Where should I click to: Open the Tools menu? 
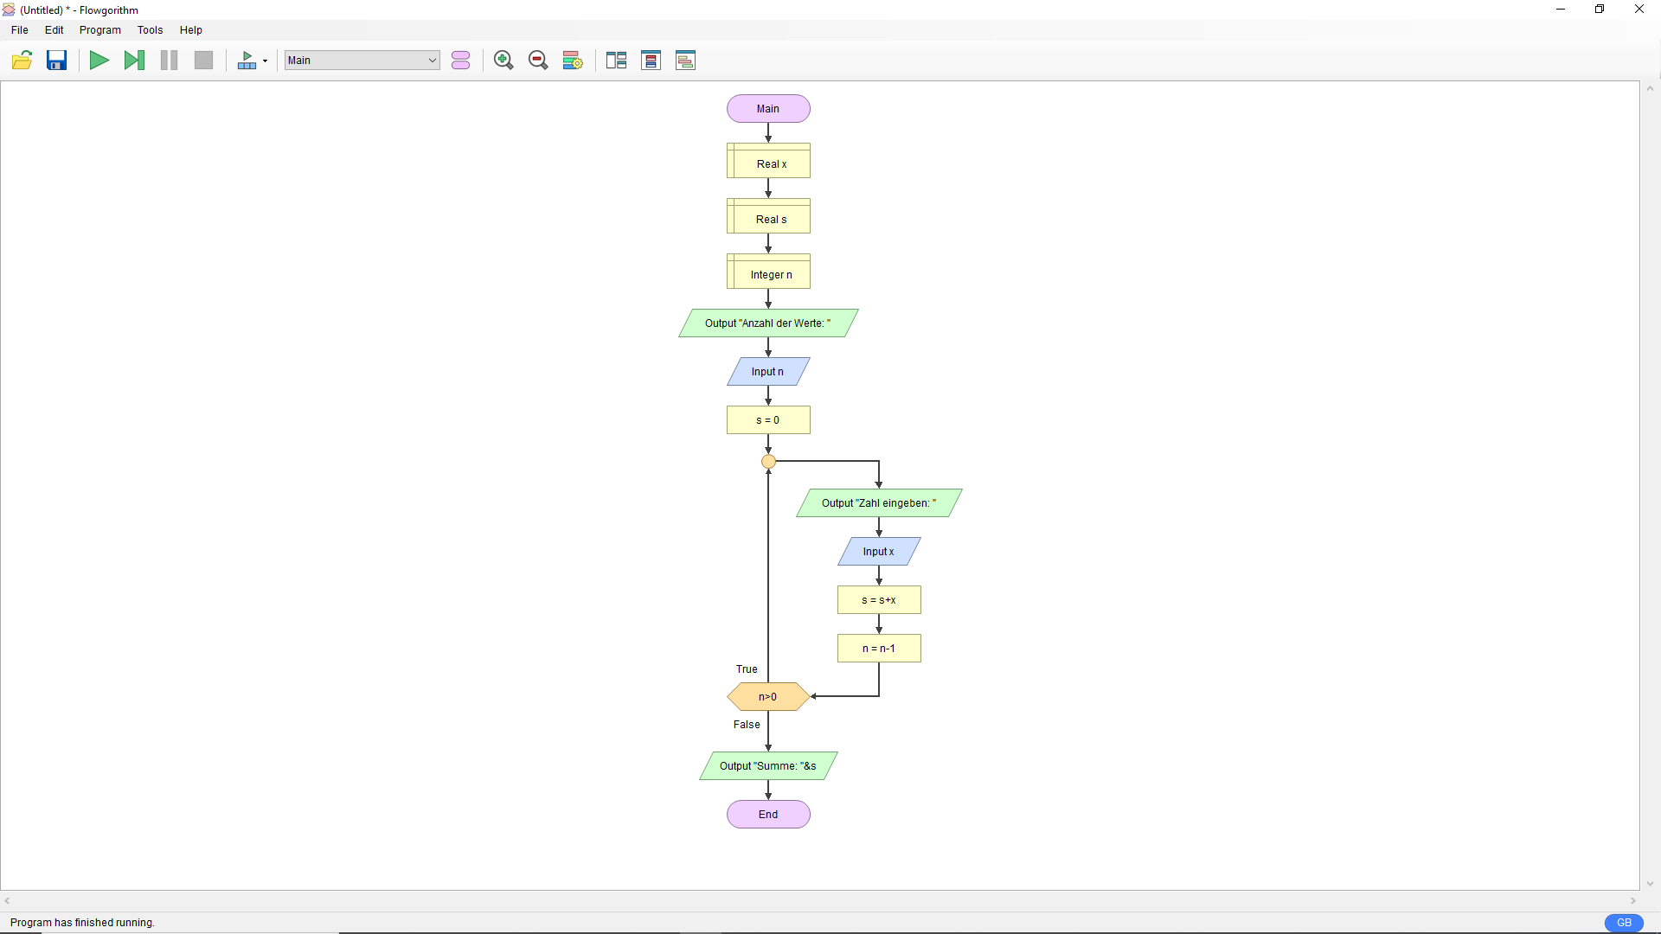pos(150,30)
